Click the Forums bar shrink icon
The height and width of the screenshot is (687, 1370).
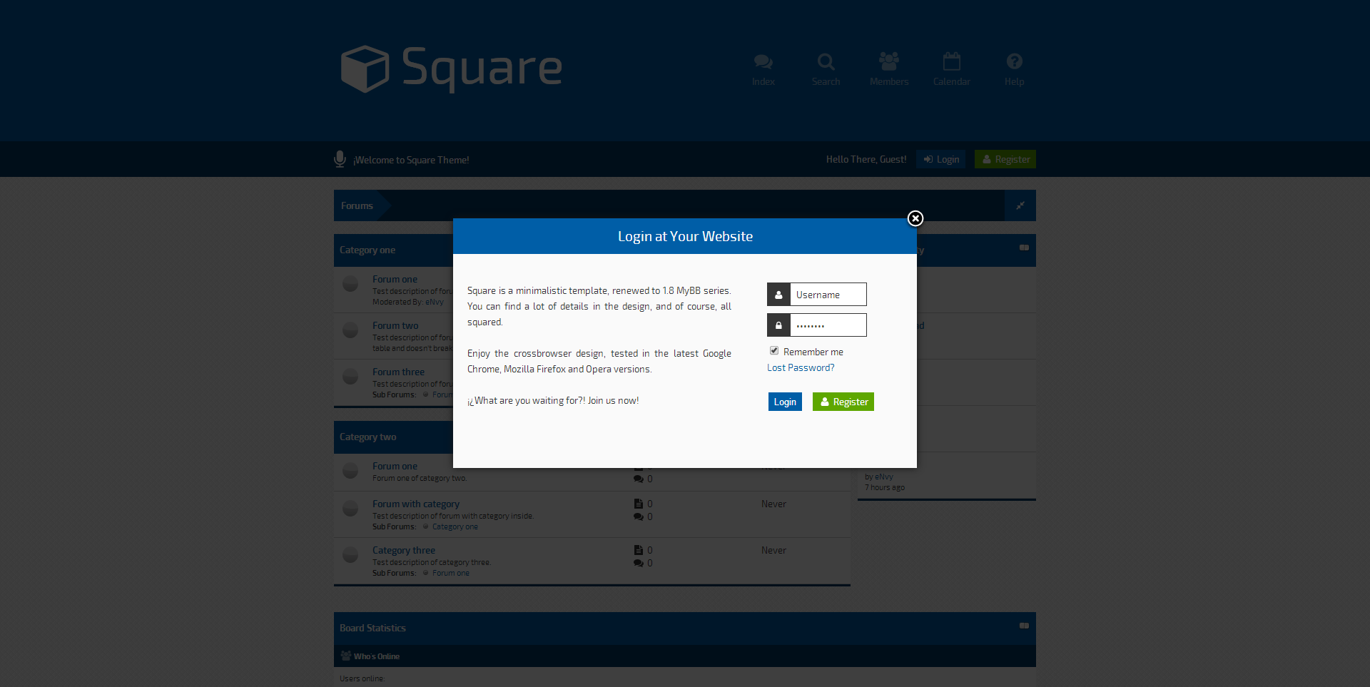coord(1020,205)
